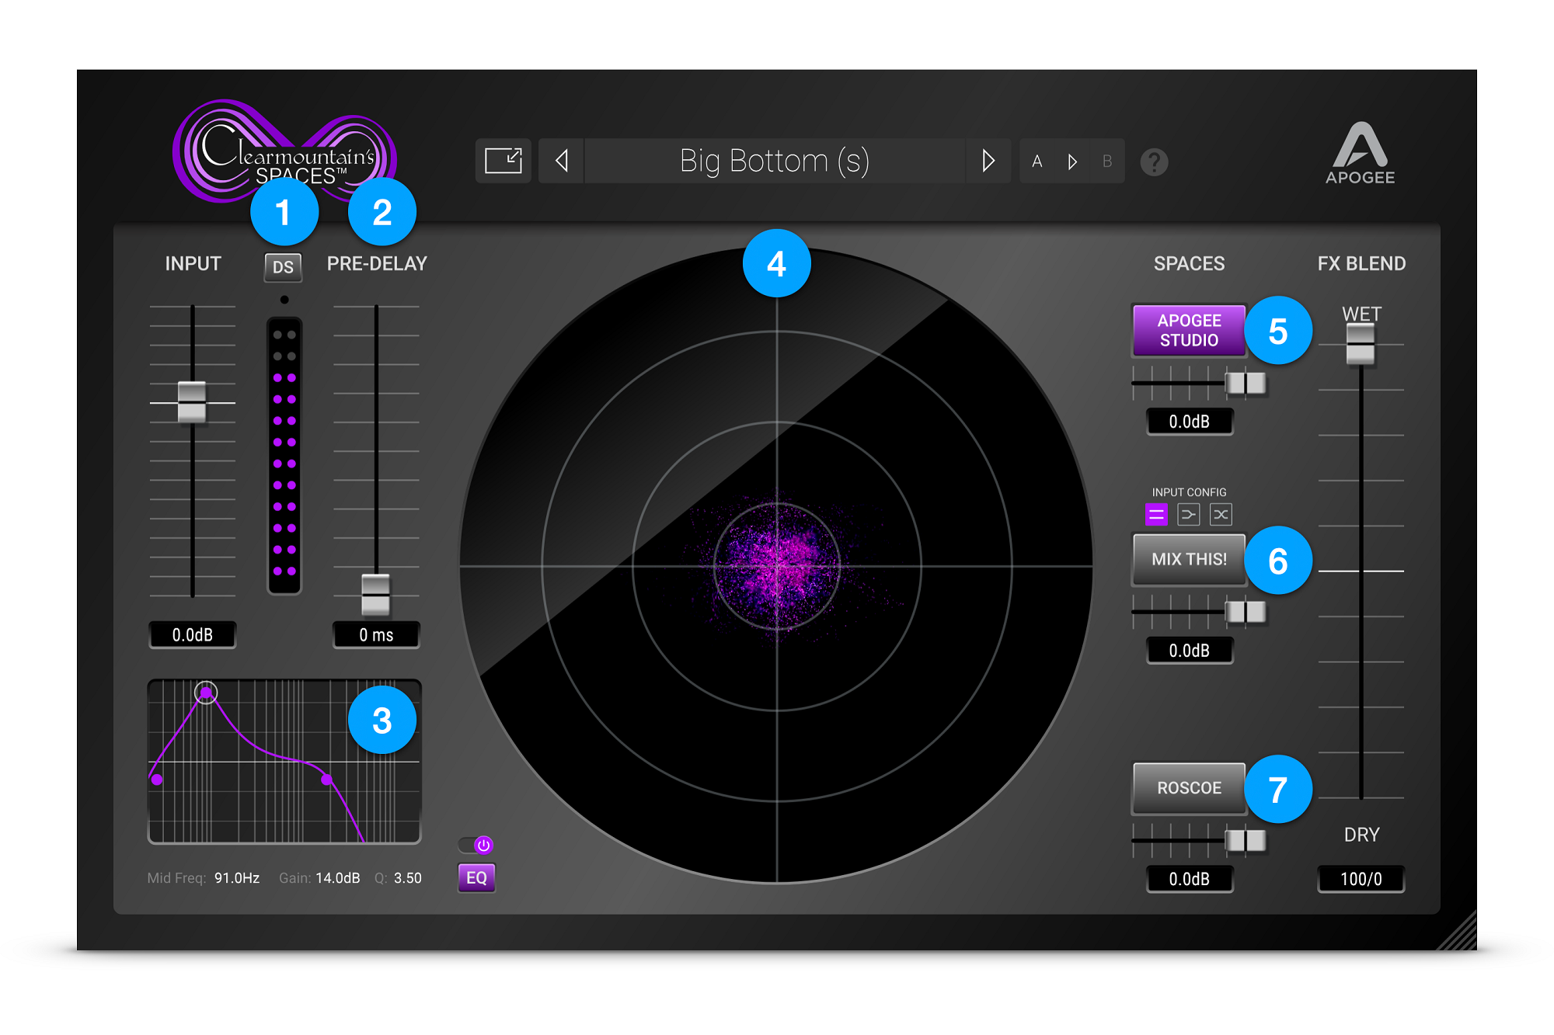Select the B preset slot
The width and height of the screenshot is (1554, 1035).
pyautogui.click(x=1107, y=162)
